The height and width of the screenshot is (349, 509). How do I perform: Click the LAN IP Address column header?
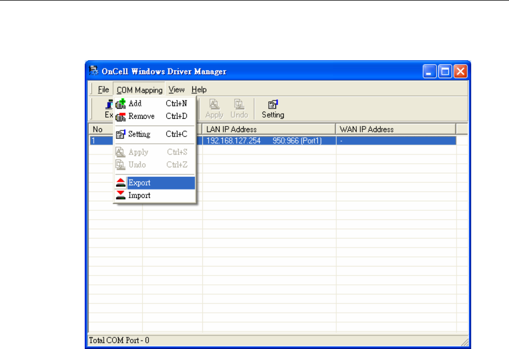point(269,129)
